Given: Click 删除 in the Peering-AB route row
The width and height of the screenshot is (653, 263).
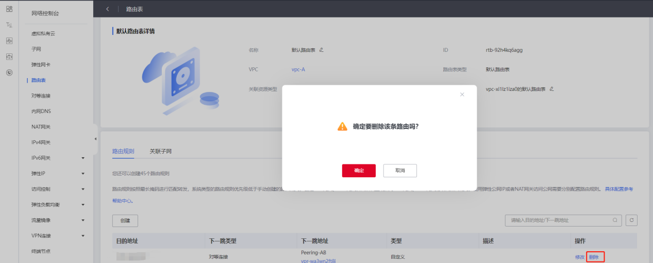Looking at the screenshot, I should click(594, 257).
